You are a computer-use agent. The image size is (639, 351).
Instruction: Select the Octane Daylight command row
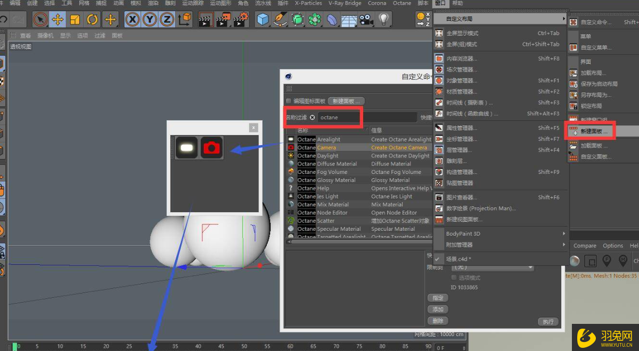359,156
